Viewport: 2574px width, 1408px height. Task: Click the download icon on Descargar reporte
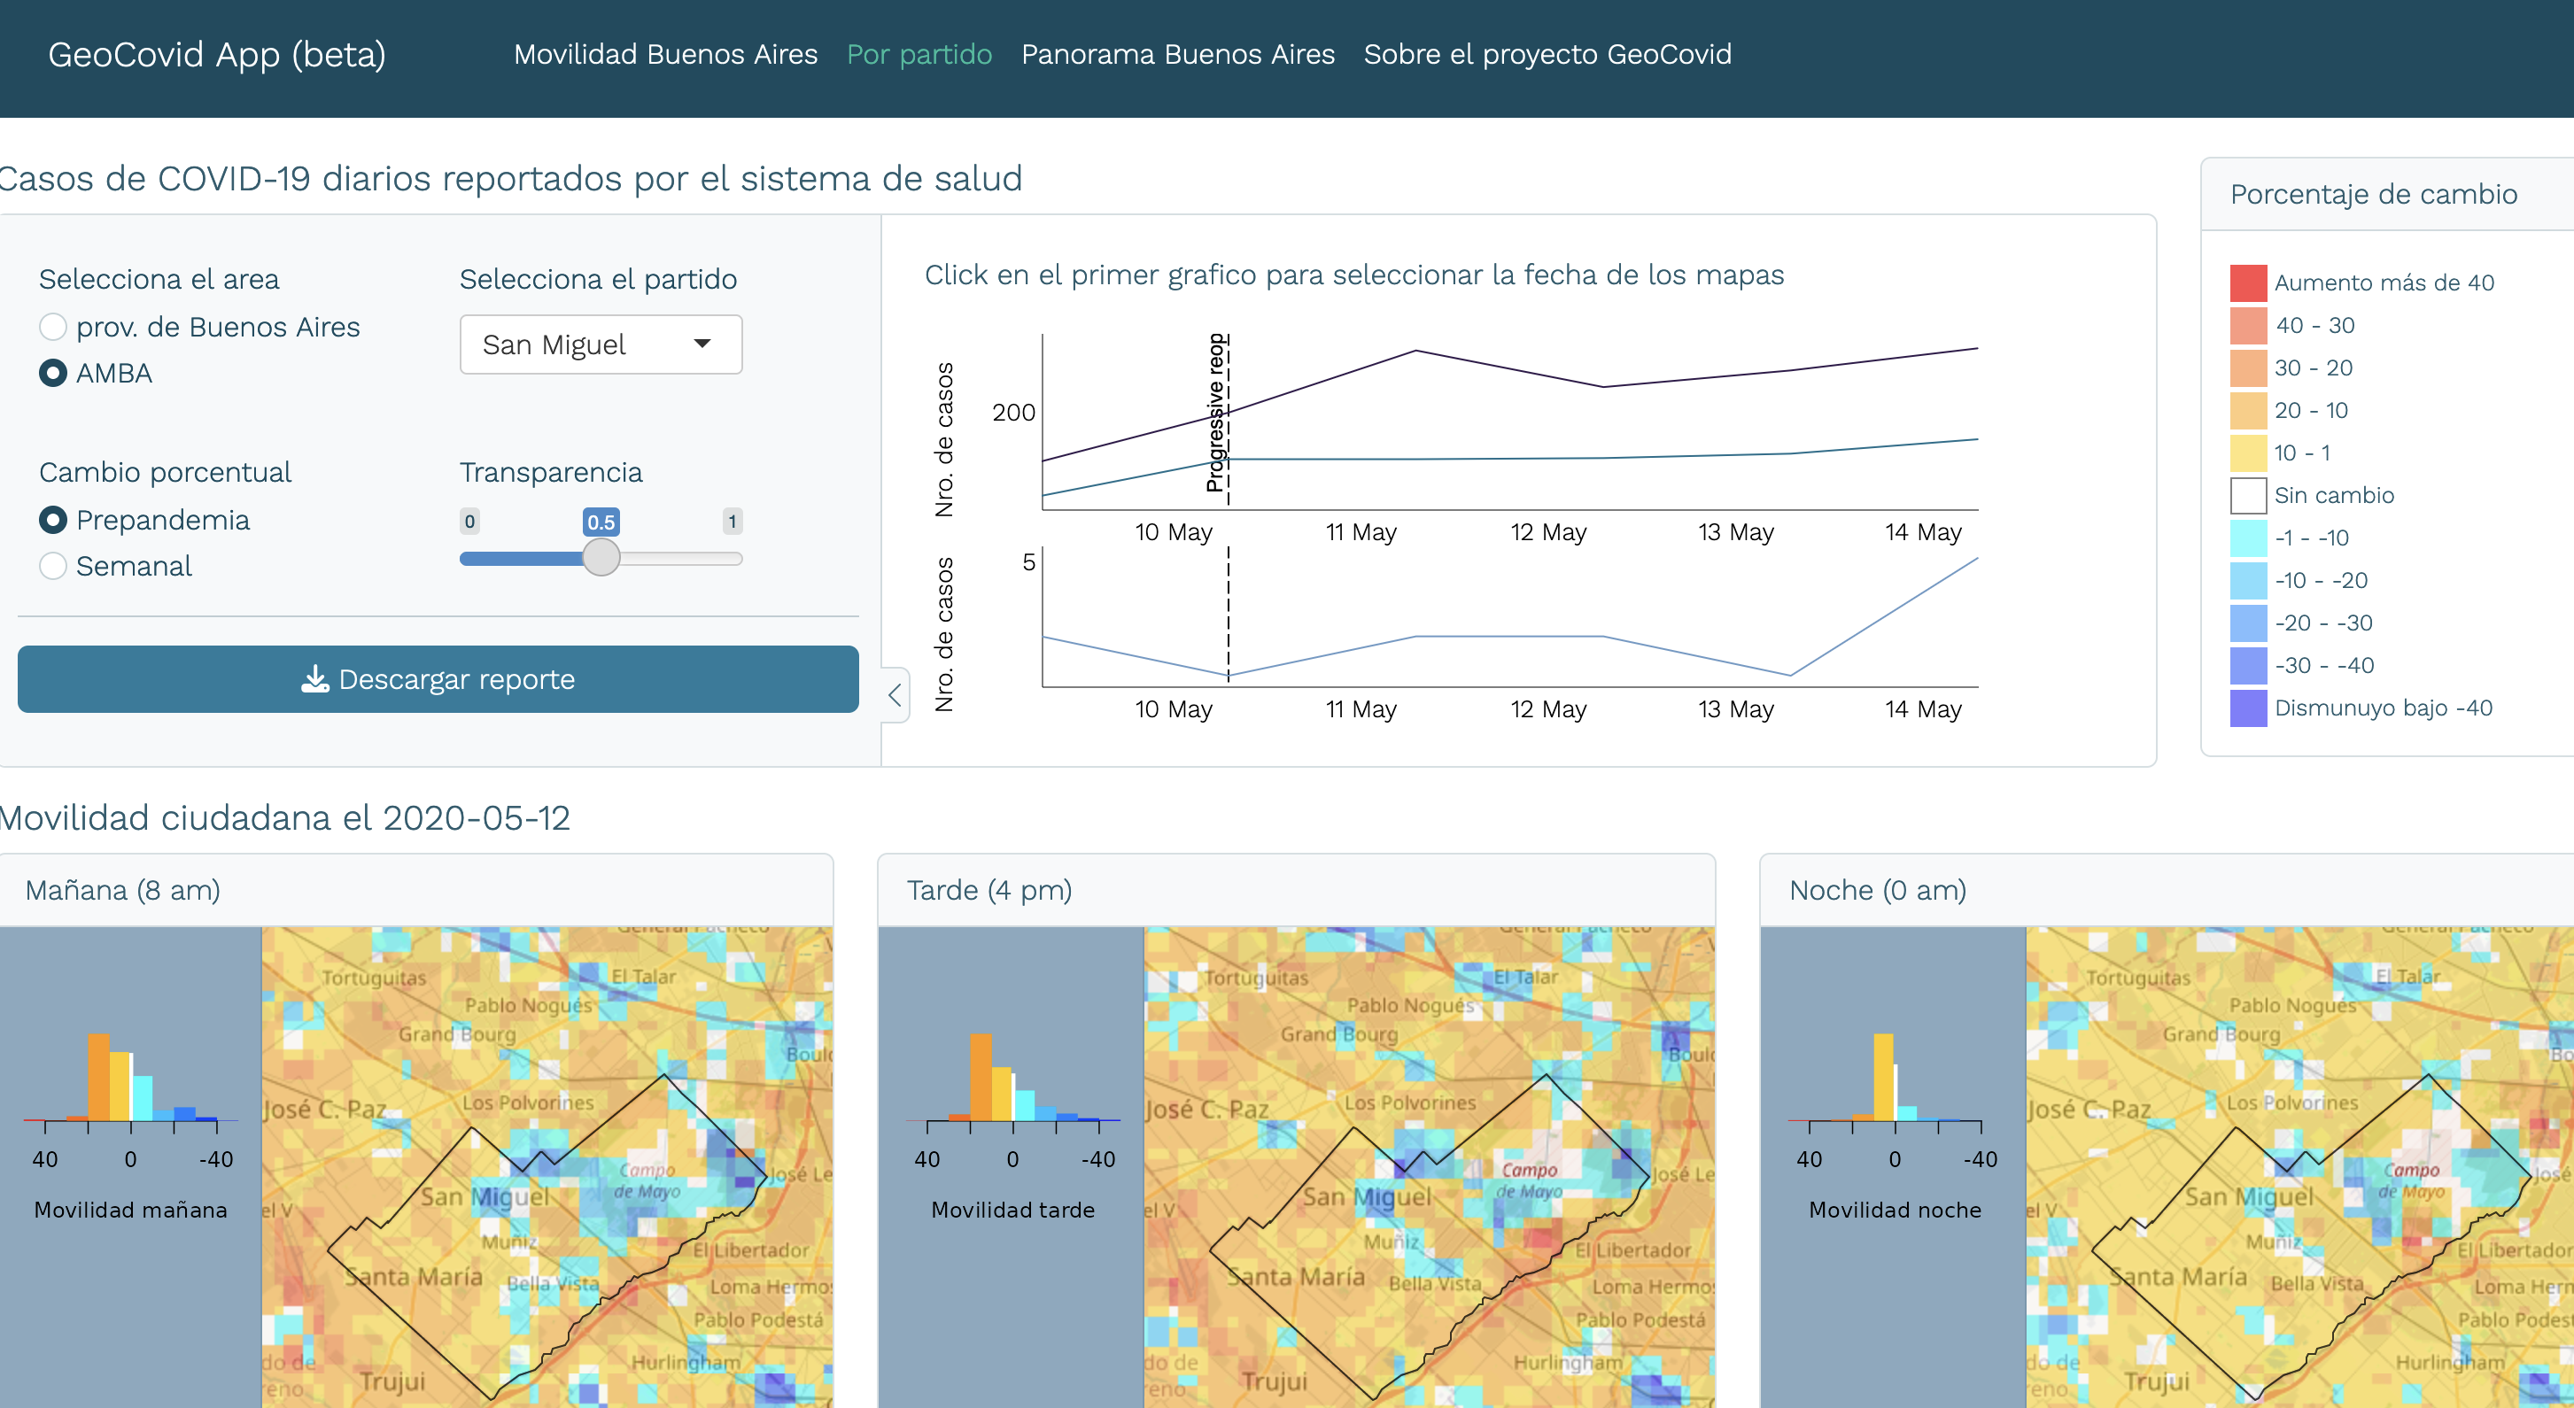(x=314, y=679)
